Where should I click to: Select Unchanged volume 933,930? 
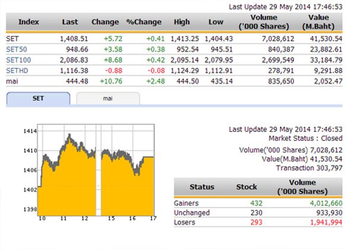329,213
